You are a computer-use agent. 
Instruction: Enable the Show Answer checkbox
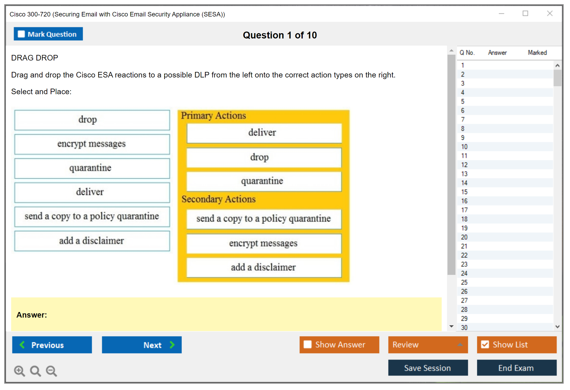point(308,344)
